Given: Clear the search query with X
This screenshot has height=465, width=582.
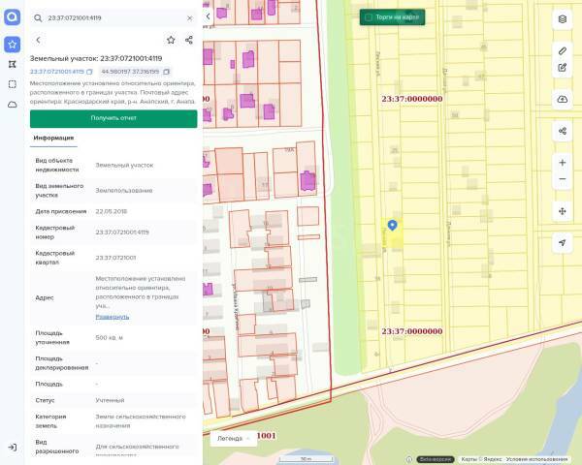Looking at the screenshot, I should (189, 17).
